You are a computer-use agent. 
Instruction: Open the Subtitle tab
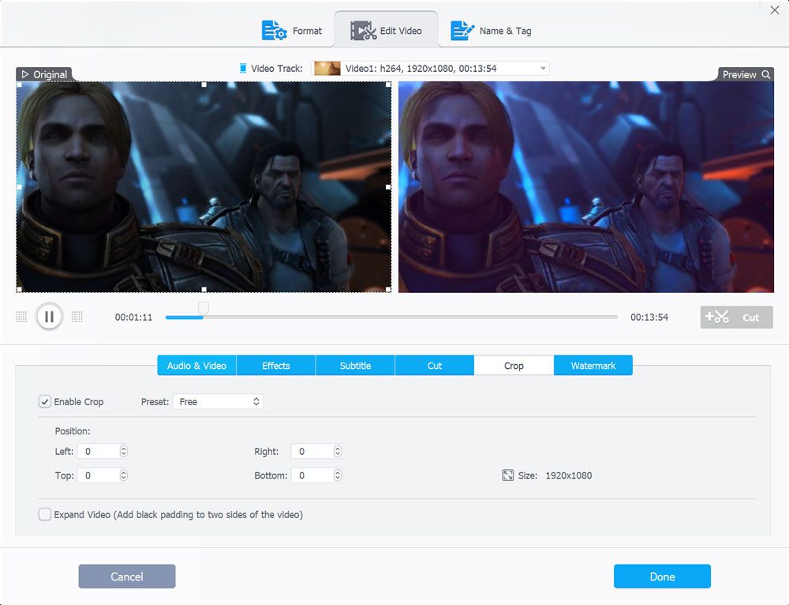pos(355,366)
